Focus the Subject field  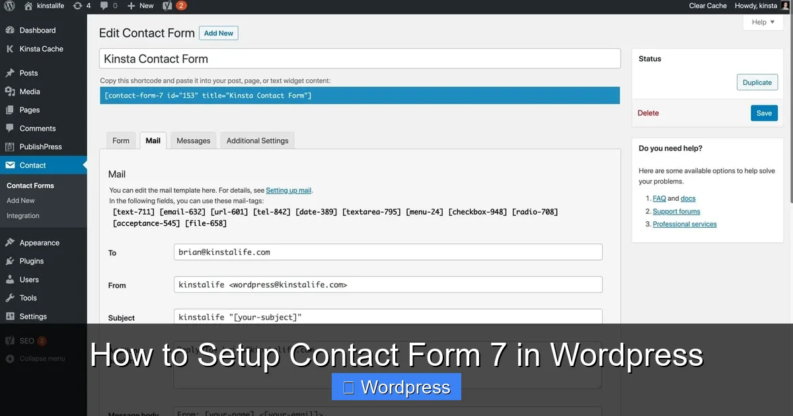click(388, 317)
